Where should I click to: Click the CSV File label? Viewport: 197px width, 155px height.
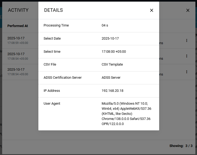(x=50, y=65)
